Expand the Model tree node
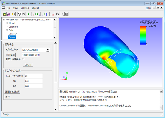The width and height of the screenshot is (165, 118). (7, 23)
